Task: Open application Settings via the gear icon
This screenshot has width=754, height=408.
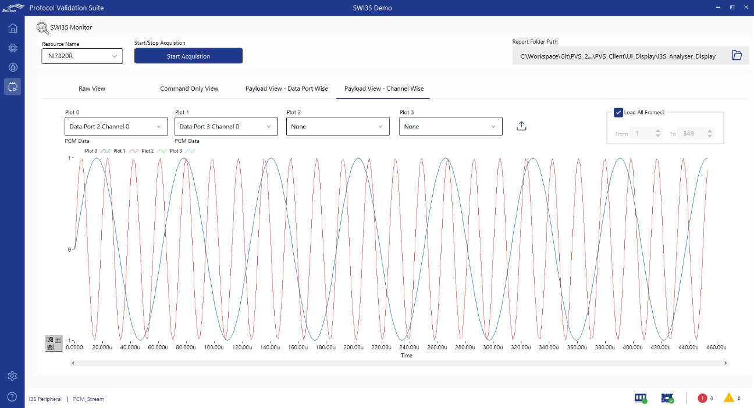Action: [12, 376]
